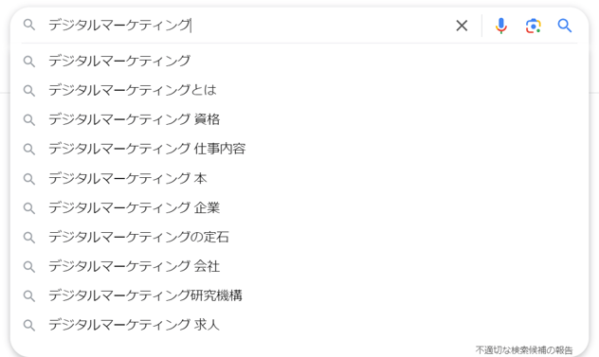Click magnifier icon beside デジタルマーケティング 本
This screenshot has height=357, width=599.
click(x=29, y=179)
